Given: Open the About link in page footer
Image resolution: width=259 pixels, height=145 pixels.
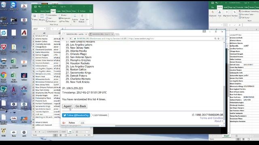Looking at the screenshot, I should (x=219, y=121).
